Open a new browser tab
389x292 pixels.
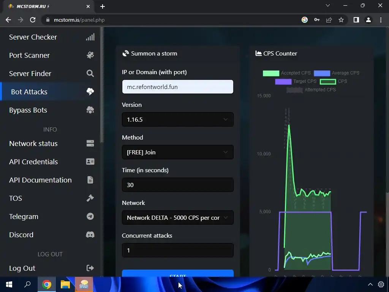(x=103, y=6)
